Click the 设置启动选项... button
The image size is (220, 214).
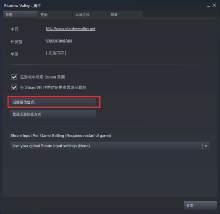click(x=53, y=102)
